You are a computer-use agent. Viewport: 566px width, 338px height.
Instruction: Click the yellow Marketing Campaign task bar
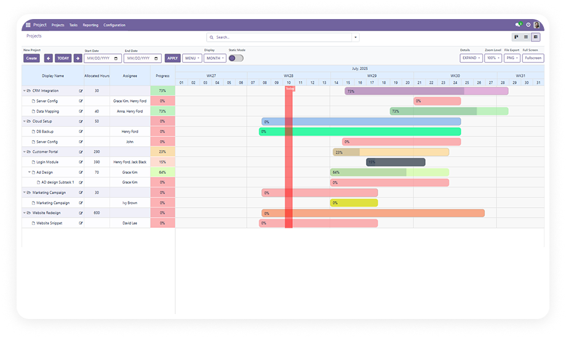(354, 203)
